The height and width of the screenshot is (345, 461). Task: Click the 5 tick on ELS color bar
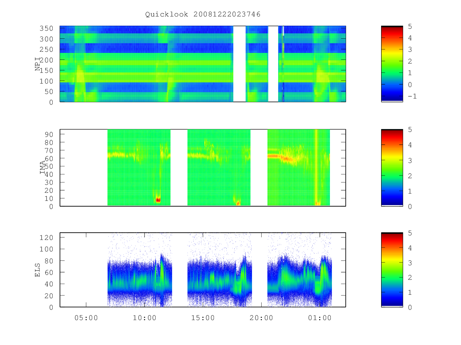(x=409, y=233)
